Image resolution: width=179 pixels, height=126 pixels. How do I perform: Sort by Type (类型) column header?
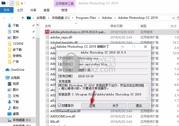click(143, 26)
